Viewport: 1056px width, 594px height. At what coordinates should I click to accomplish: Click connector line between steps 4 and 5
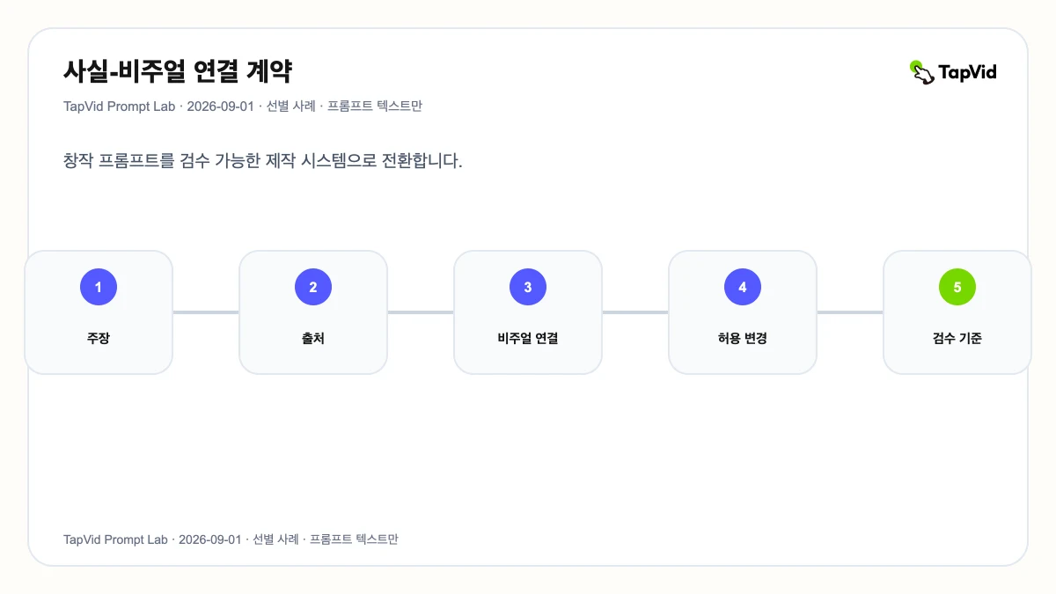(x=850, y=312)
